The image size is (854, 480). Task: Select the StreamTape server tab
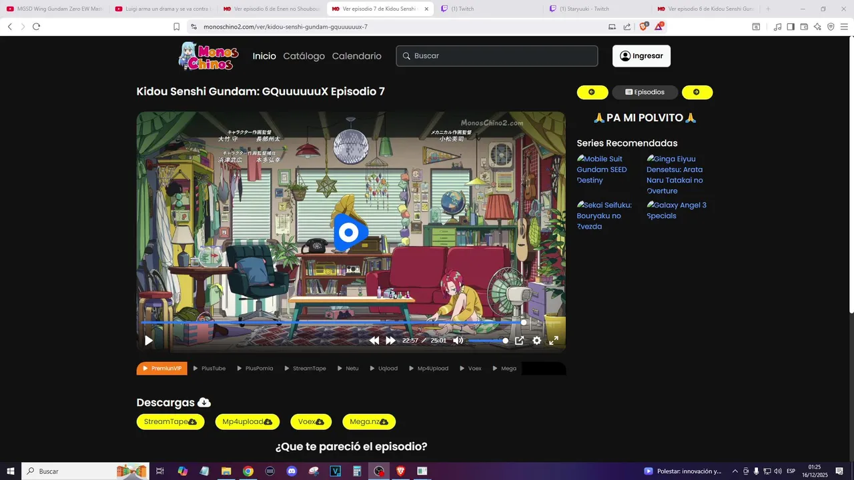(305, 368)
